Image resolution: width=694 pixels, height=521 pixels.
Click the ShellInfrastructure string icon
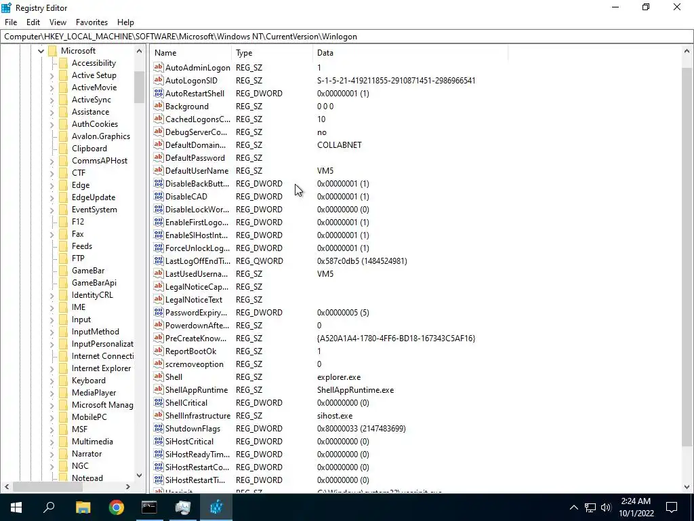point(158,415)
